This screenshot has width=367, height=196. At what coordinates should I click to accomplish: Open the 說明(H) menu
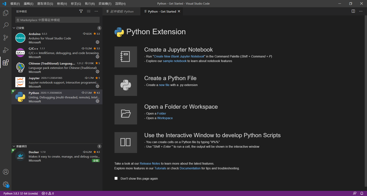coord(120,4)
